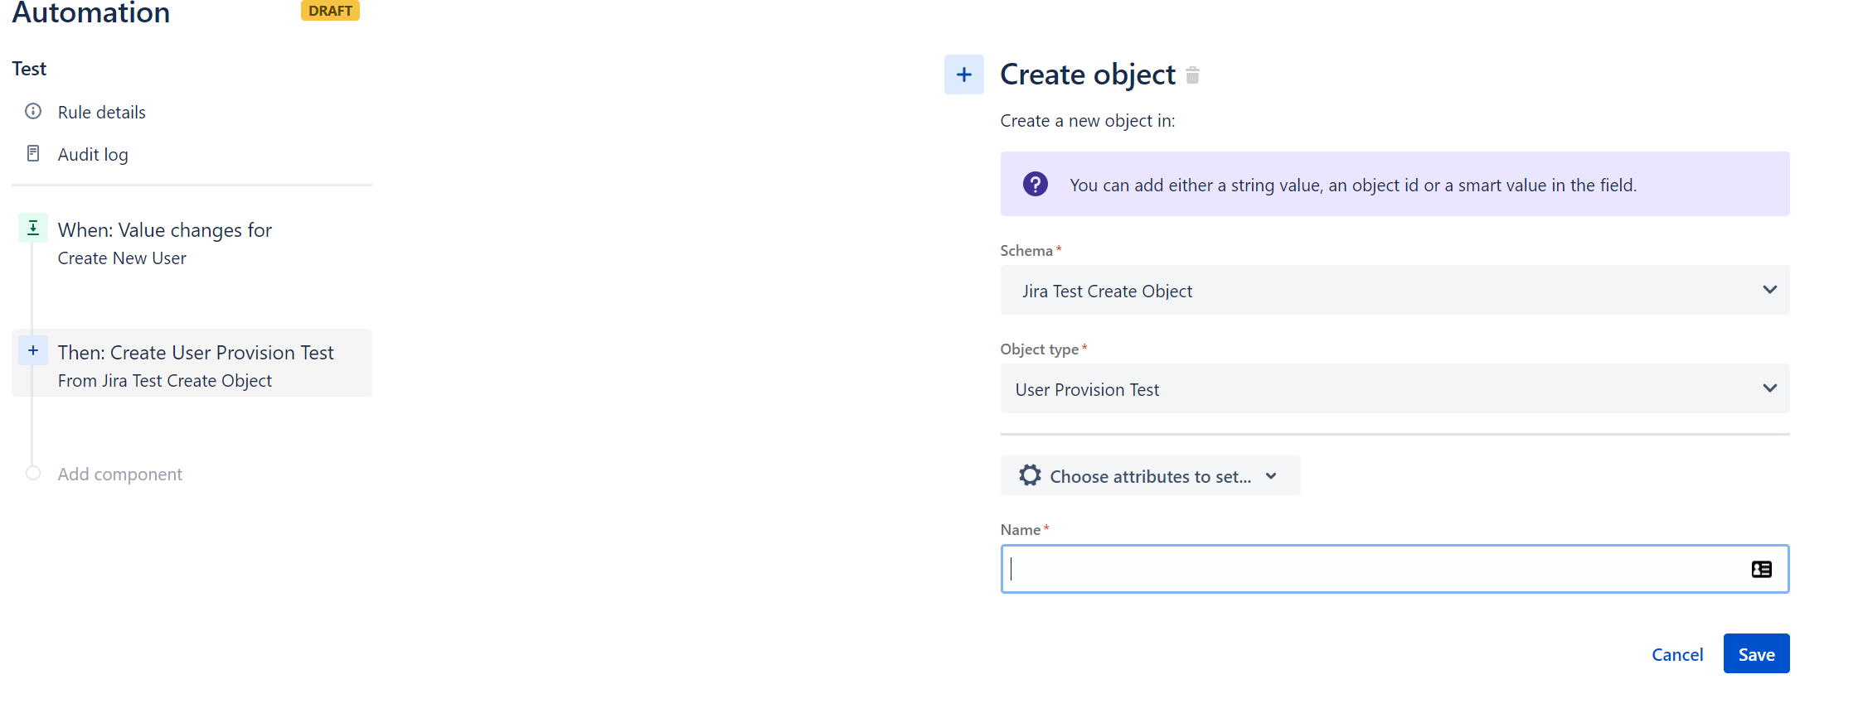Click the blue plus icon beside Create object
This screenshot has height=713, width=1858.
[963, 75]
